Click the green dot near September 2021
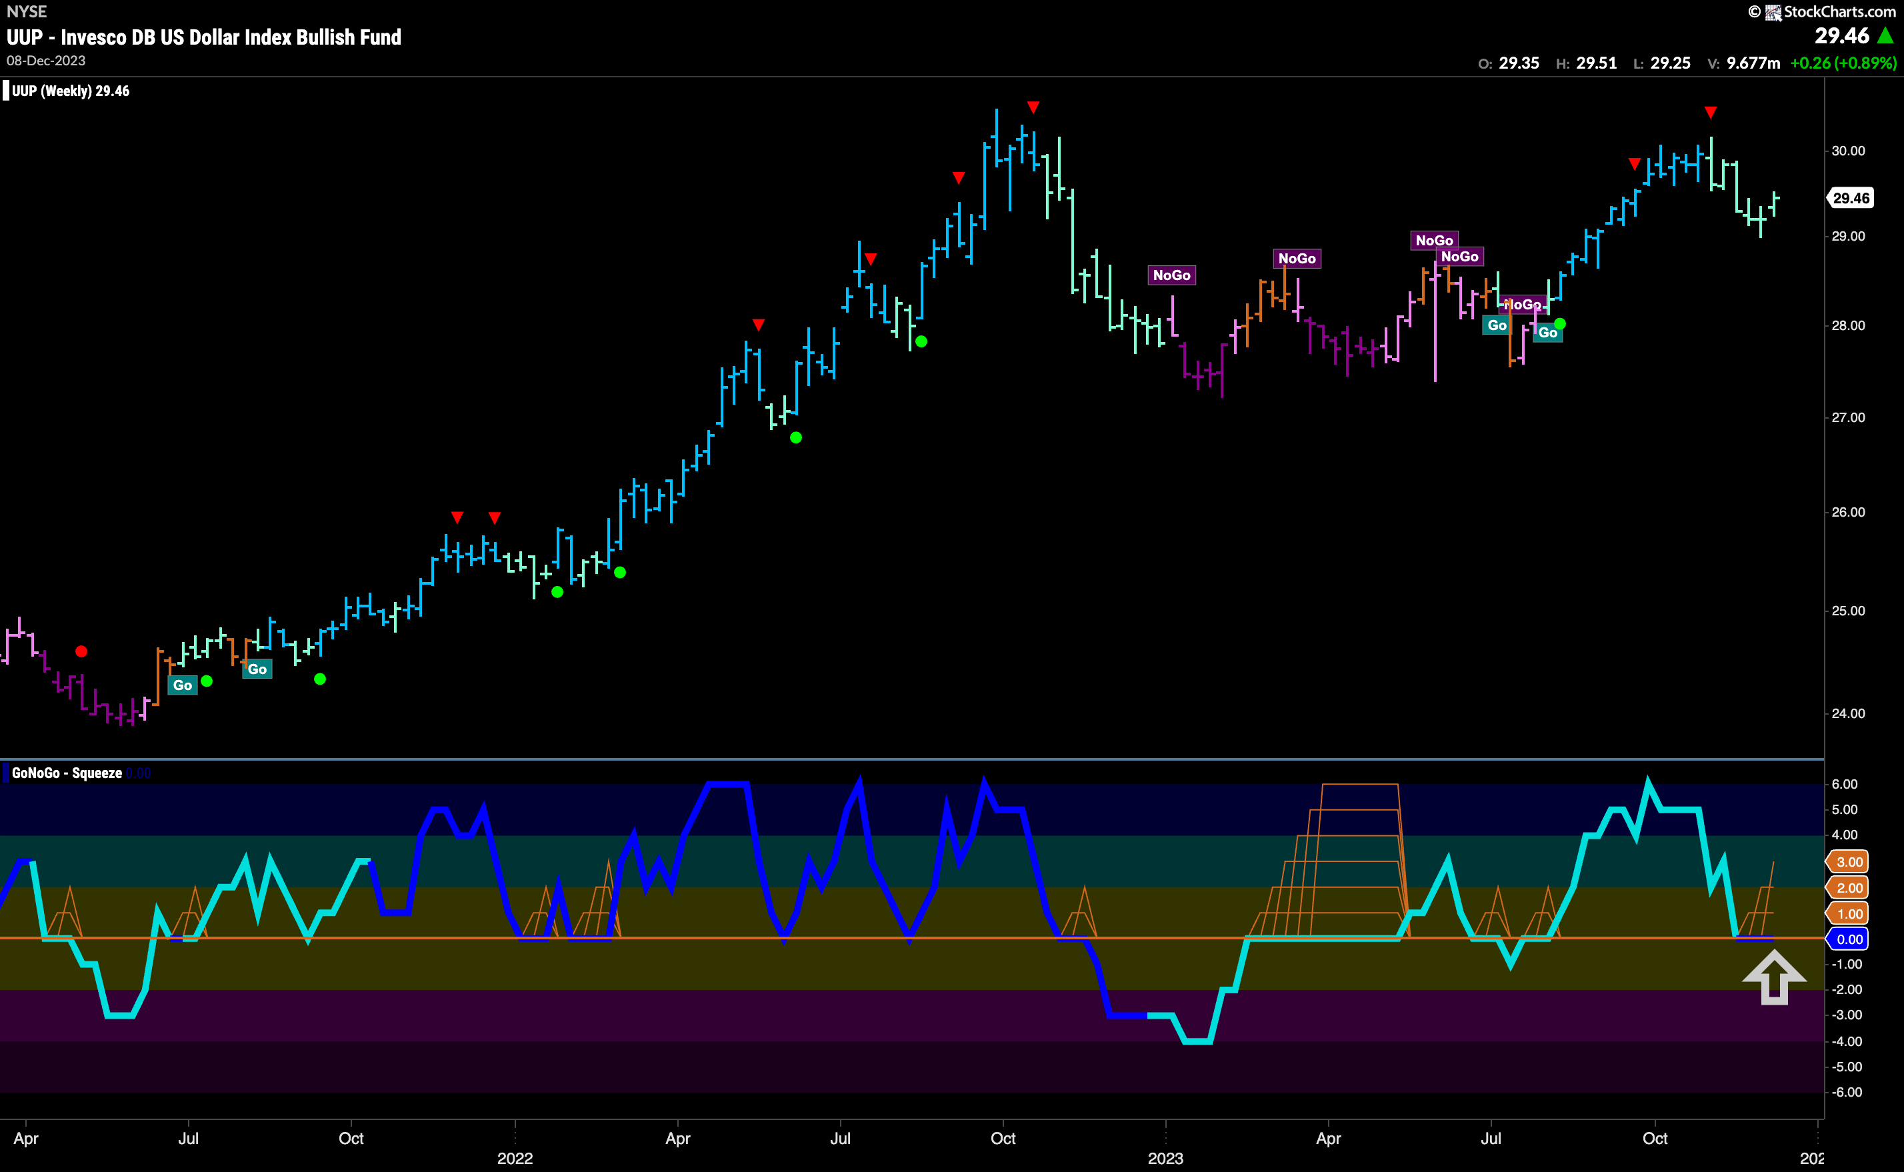 tap(320, 679)
